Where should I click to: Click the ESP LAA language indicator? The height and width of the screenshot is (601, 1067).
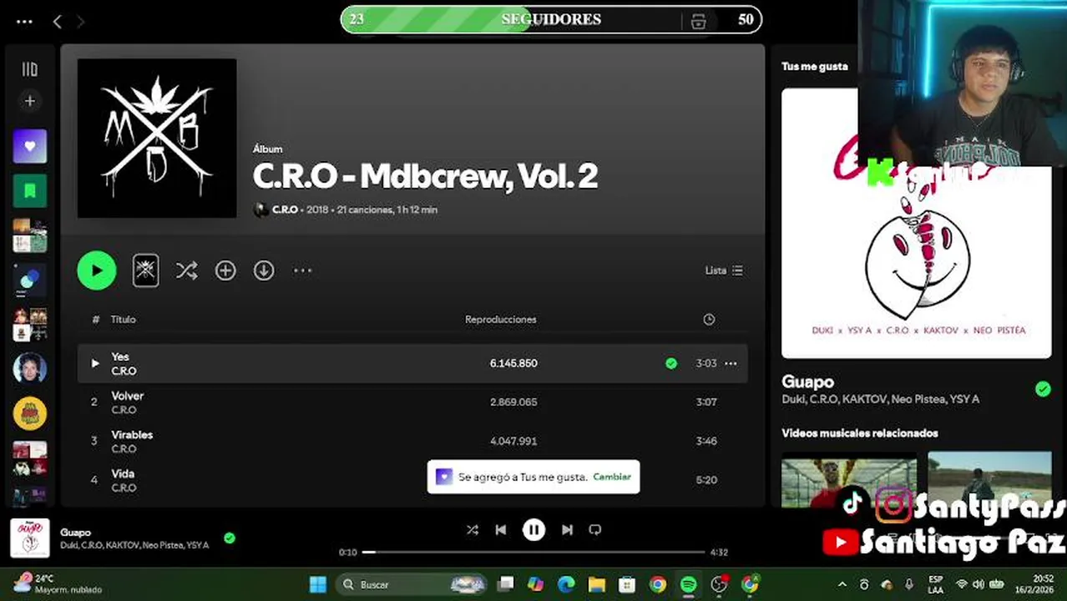coord(935,584)
